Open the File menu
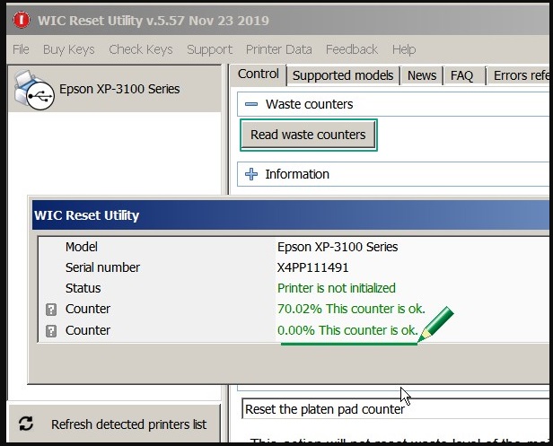 click(x=21, y=49)
